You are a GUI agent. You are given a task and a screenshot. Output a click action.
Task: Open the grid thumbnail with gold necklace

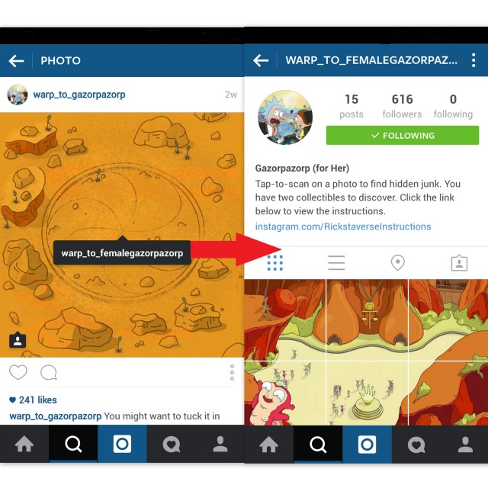coord(367,320)
